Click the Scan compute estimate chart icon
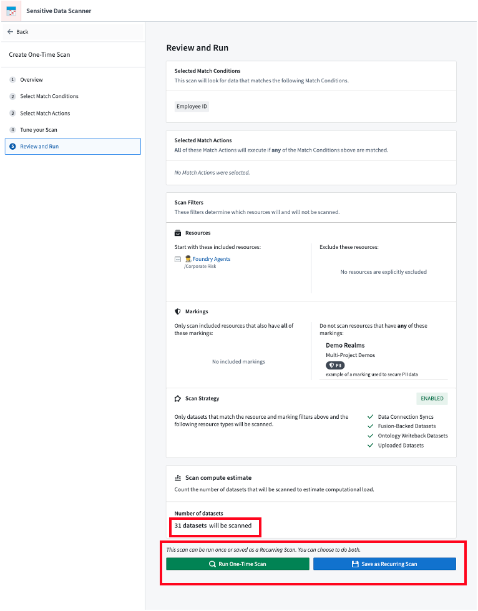 [x=178, y=477]
